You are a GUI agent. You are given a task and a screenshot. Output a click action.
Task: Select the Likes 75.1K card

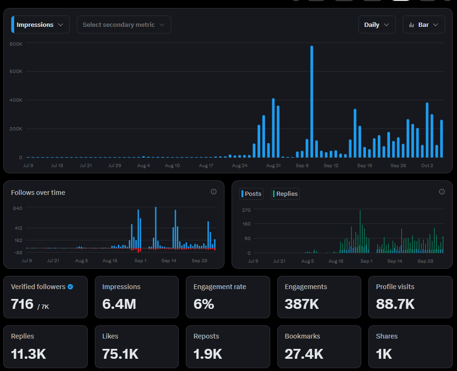137,347
